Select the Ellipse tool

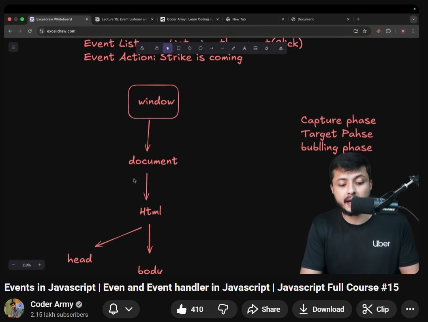(x=200, y=48)
